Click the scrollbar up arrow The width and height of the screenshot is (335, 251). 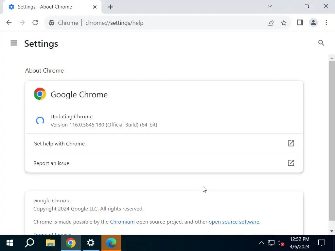[332, 58]
